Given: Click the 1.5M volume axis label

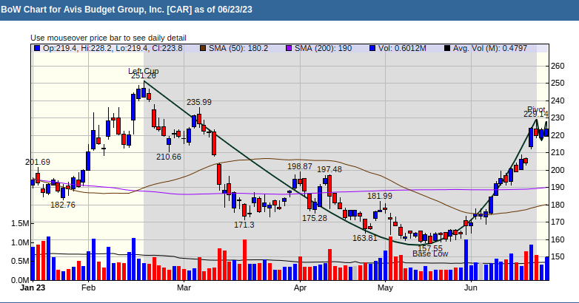Looking at the screenshot, I should pyautogui.click(x=20, y=223).
